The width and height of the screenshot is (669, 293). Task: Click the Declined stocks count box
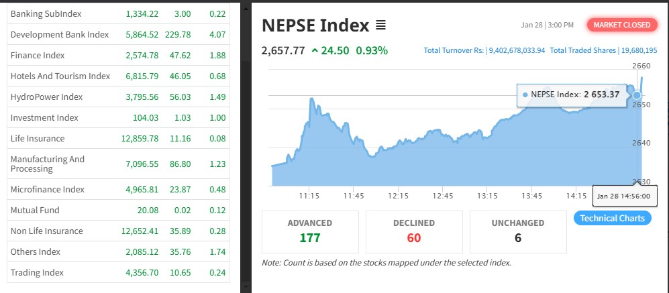point(414,231)
